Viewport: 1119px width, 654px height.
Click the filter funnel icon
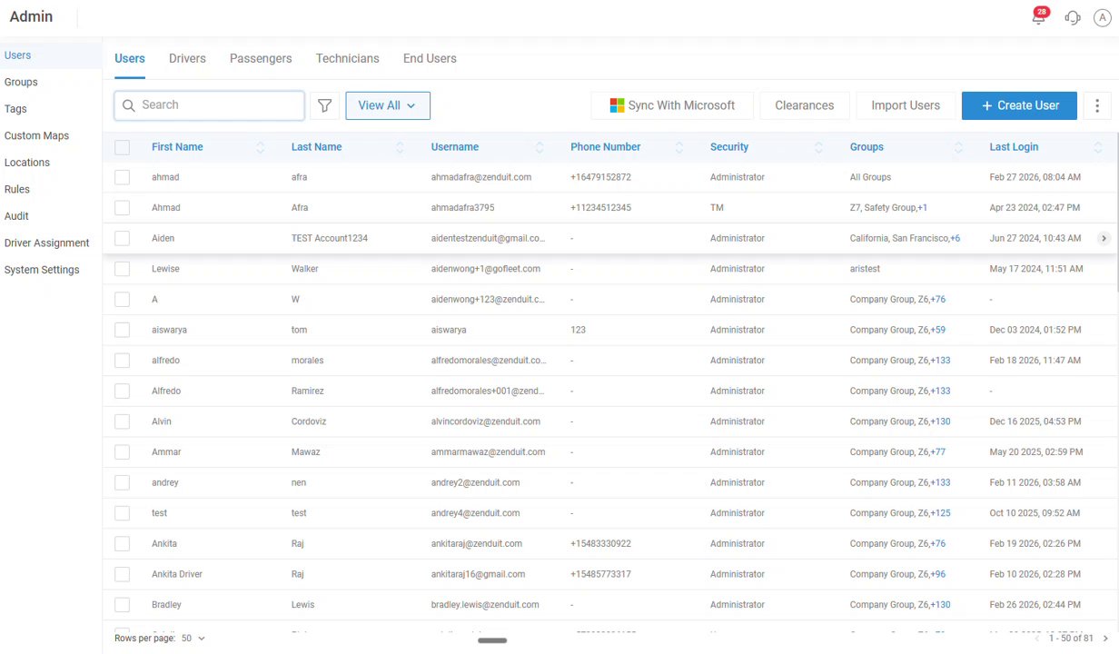(x=324, y=105)
